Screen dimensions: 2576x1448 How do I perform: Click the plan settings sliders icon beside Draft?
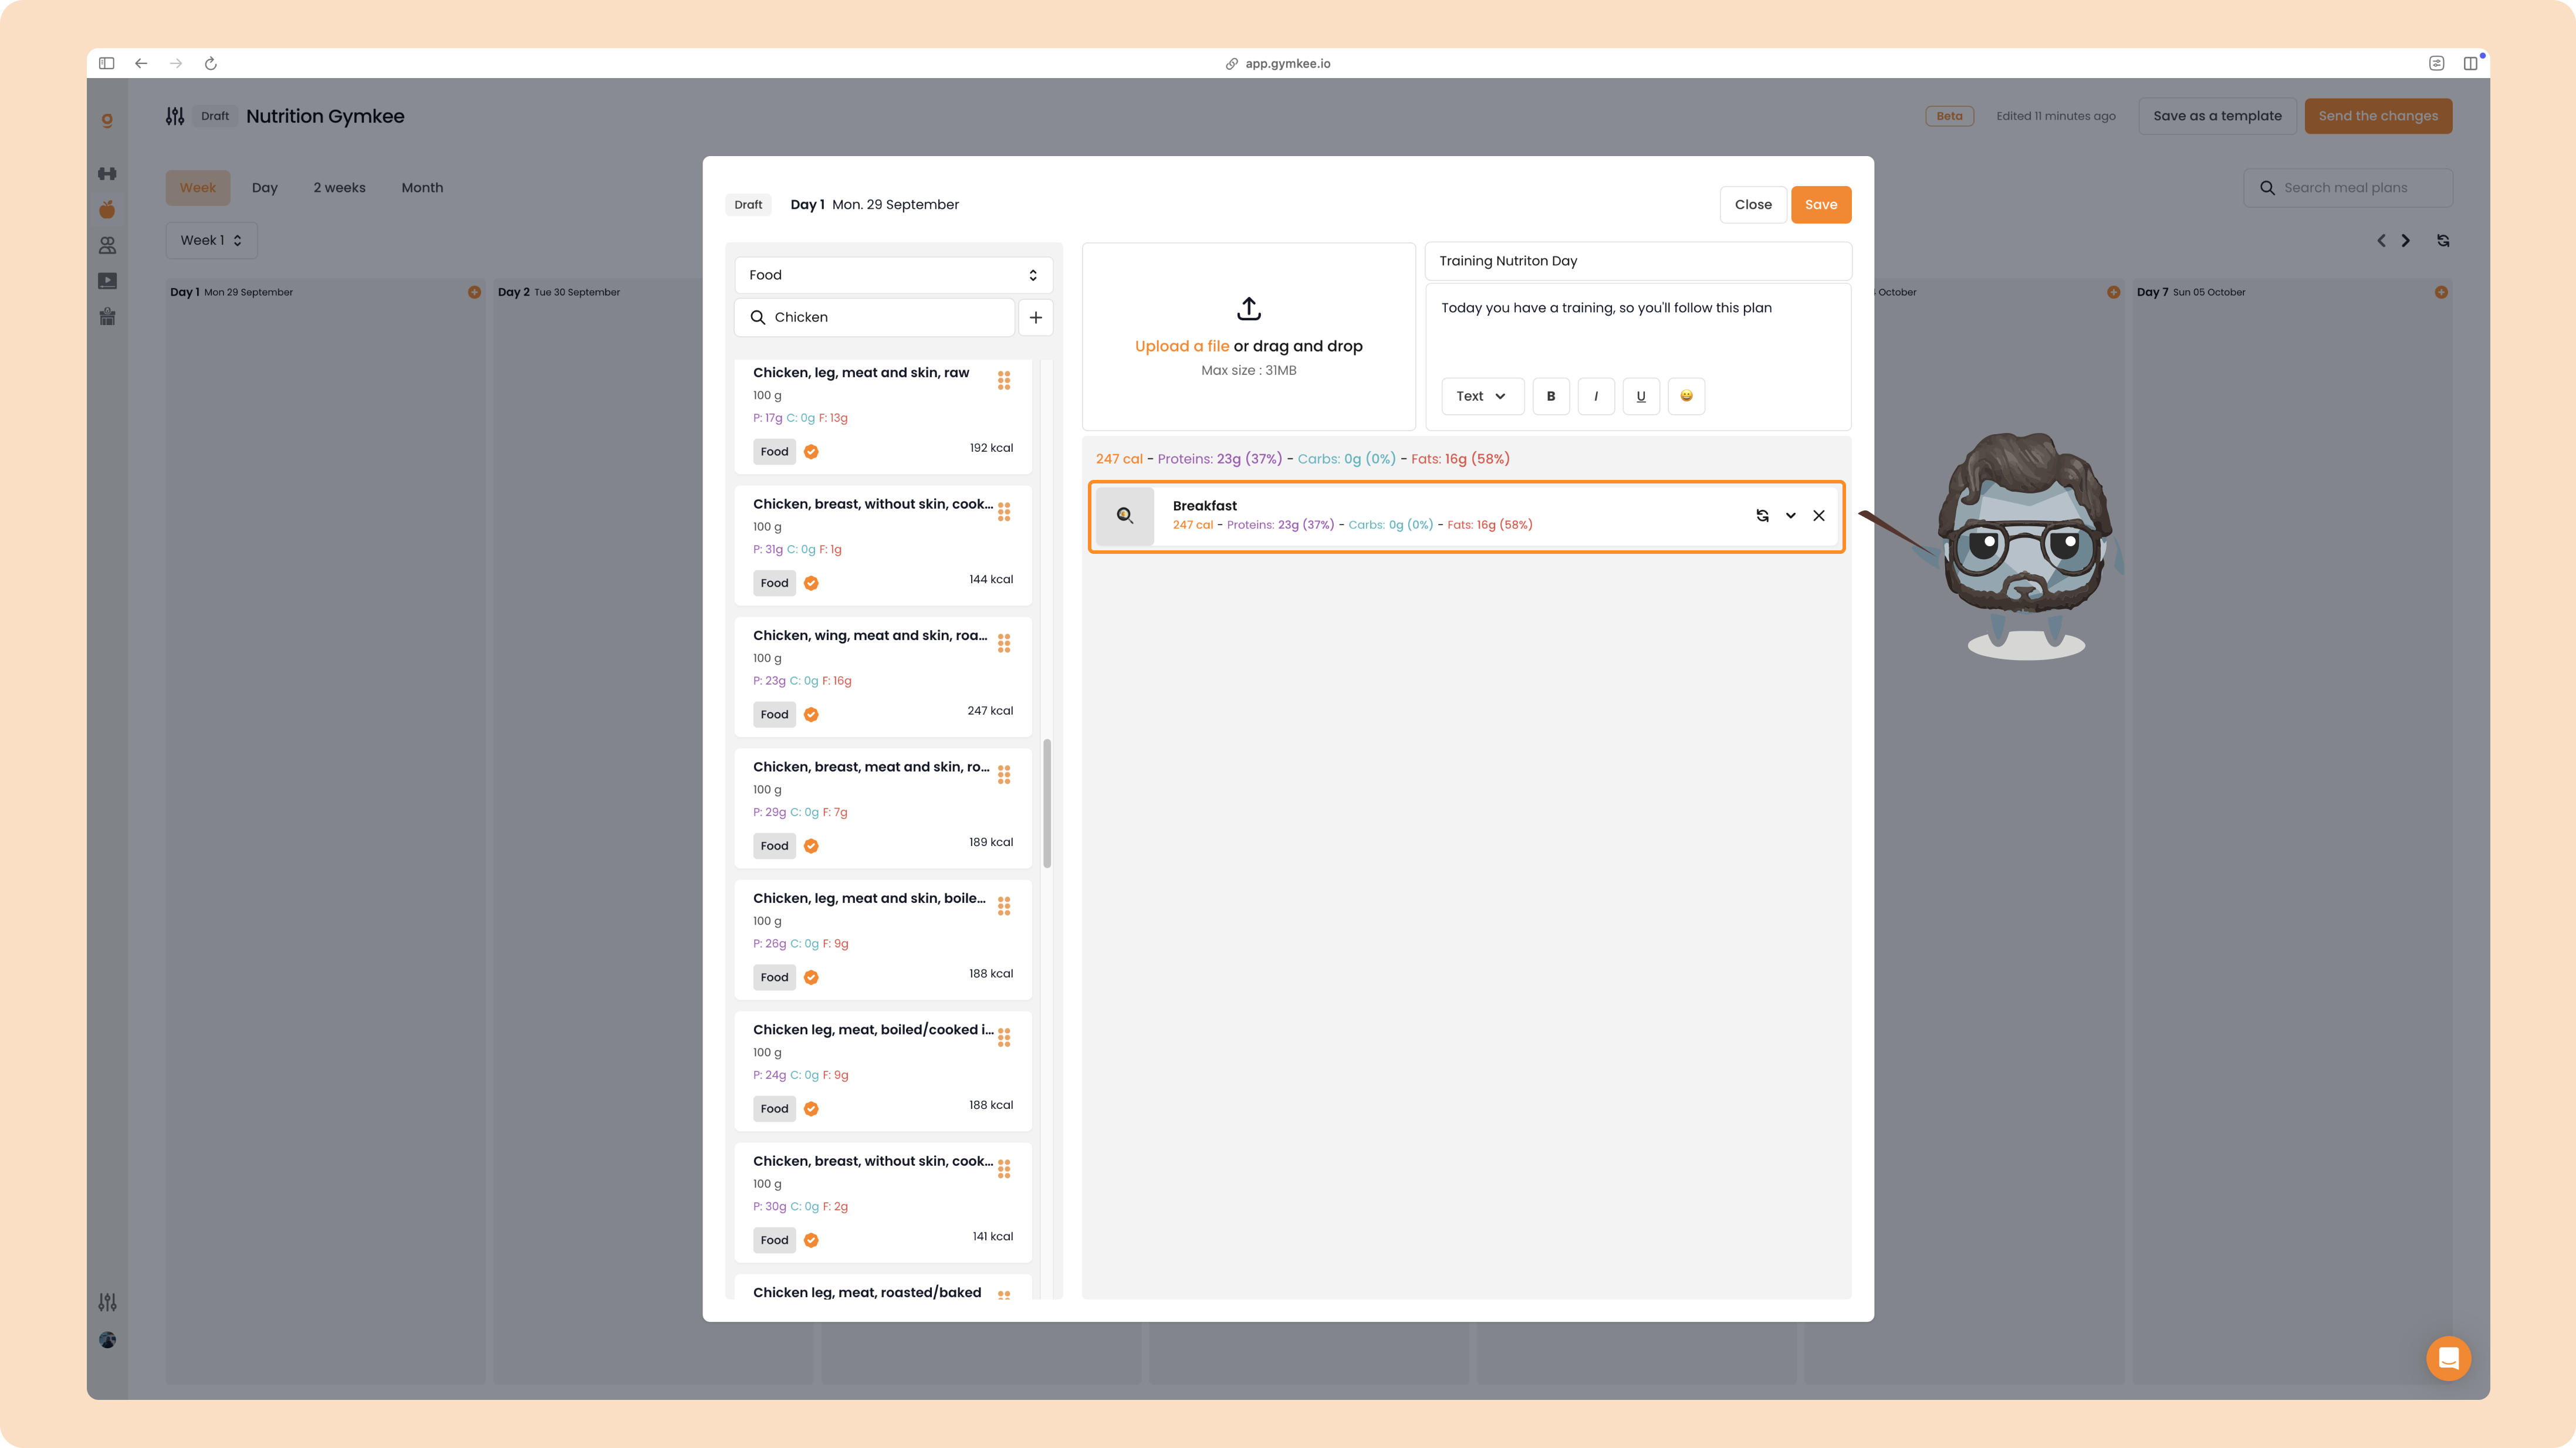175,116
